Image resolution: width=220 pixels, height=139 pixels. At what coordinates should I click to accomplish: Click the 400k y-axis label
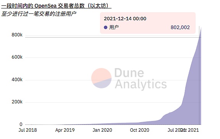[17, 80]
